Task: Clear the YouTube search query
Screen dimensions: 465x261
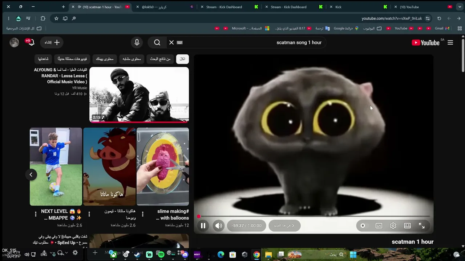Action: 171,42
